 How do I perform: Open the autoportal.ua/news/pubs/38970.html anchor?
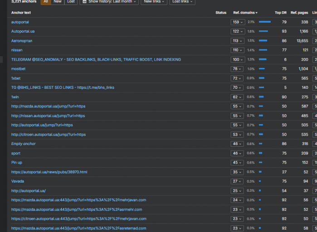(x=49, y=172)
